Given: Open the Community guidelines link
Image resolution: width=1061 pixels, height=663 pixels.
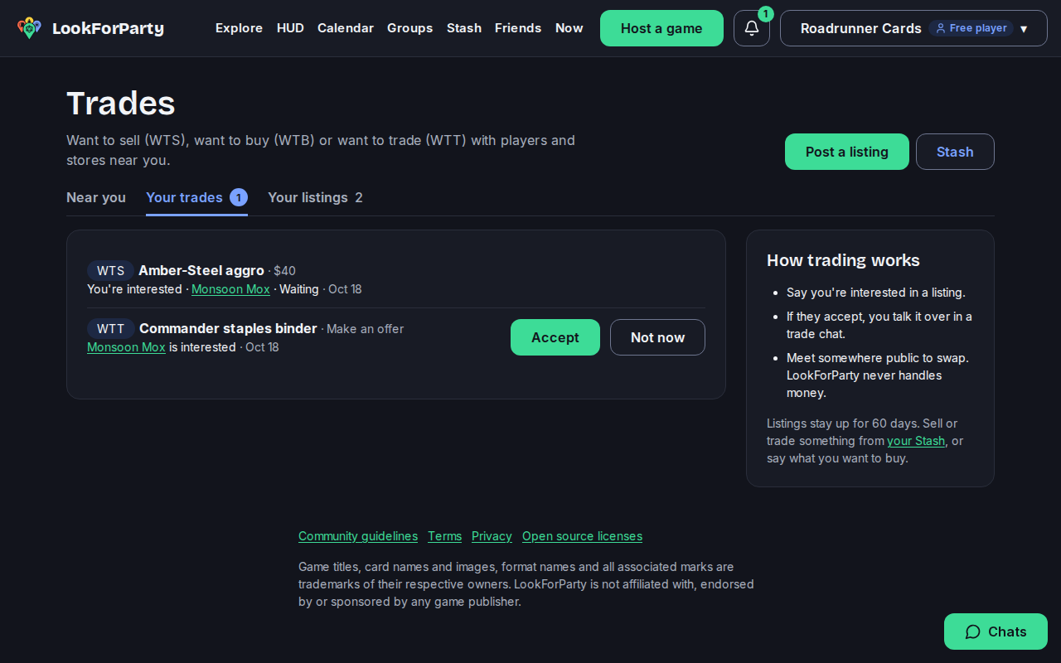Looking at the screenshot, I should [358, 536].
